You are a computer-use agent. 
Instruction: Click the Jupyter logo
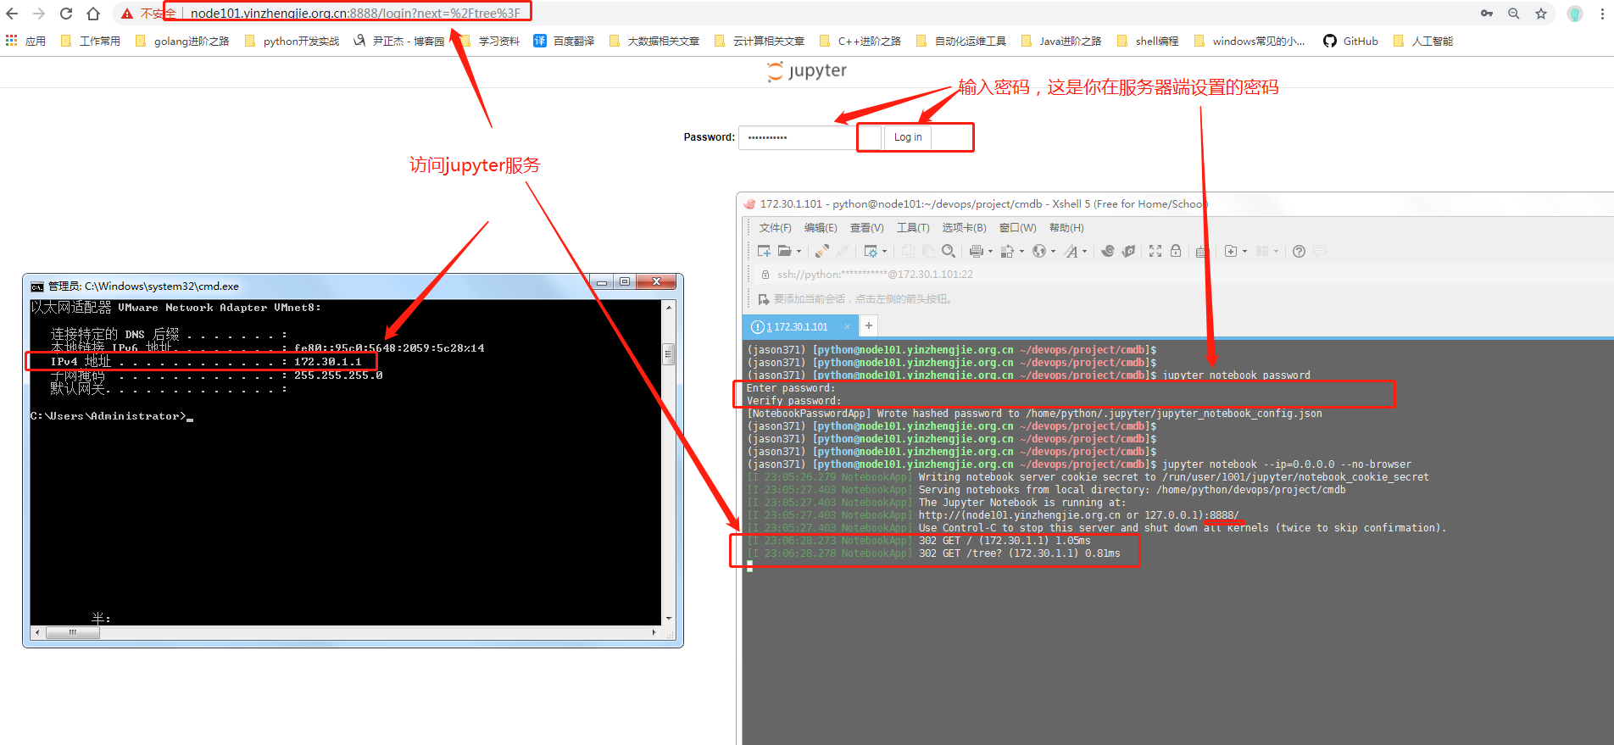coord(806,71)
